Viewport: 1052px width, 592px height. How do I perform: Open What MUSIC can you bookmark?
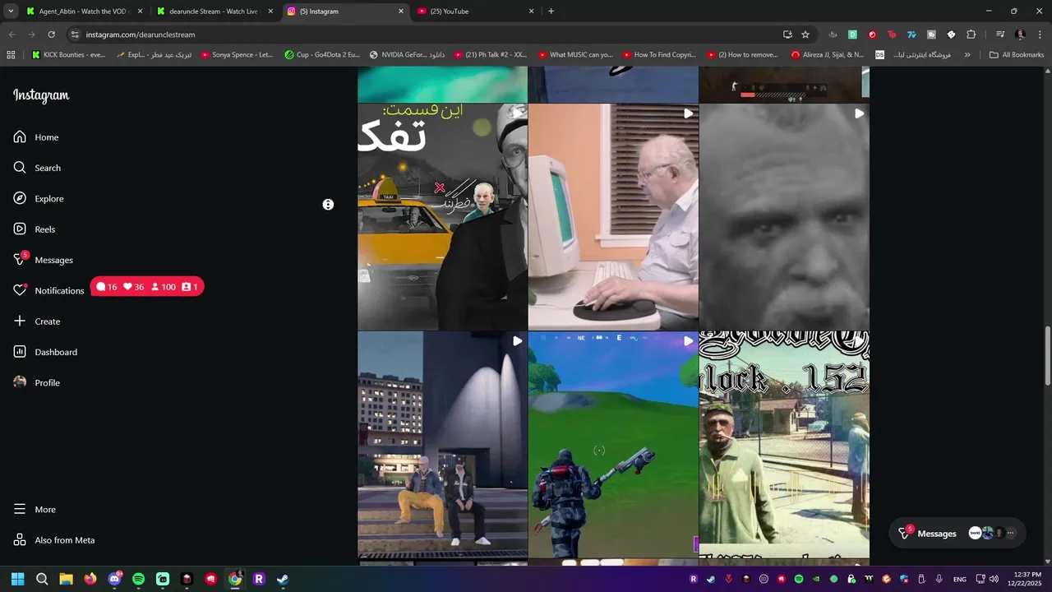point(575,55)
